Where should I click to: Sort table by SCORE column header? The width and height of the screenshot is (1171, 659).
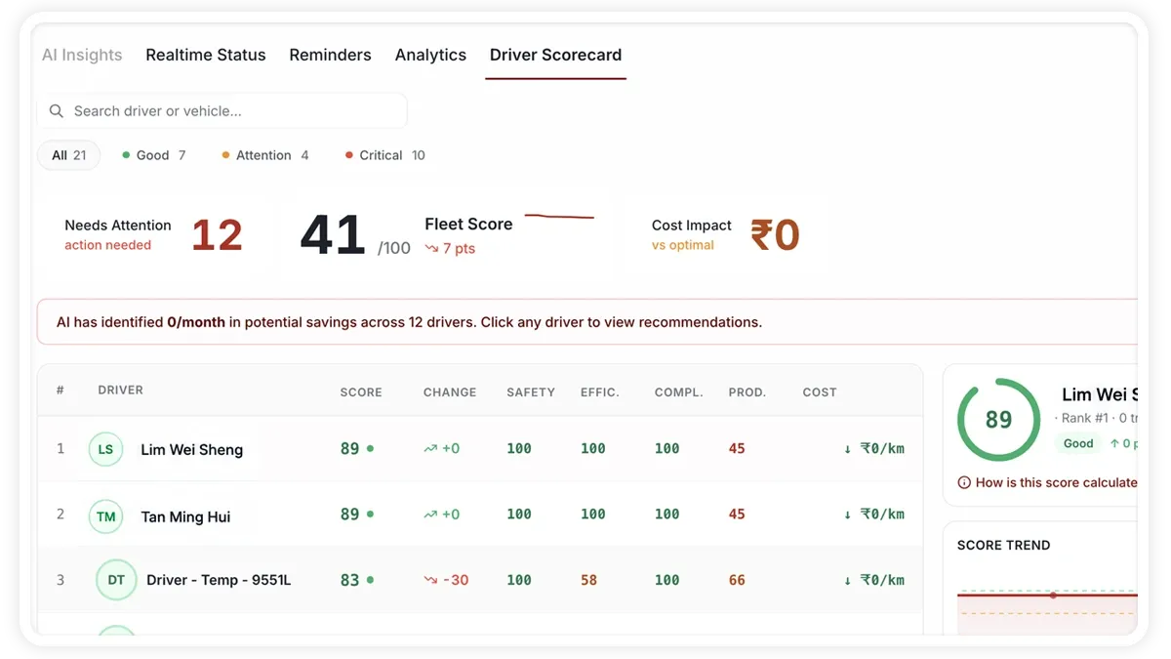[361, 392]
